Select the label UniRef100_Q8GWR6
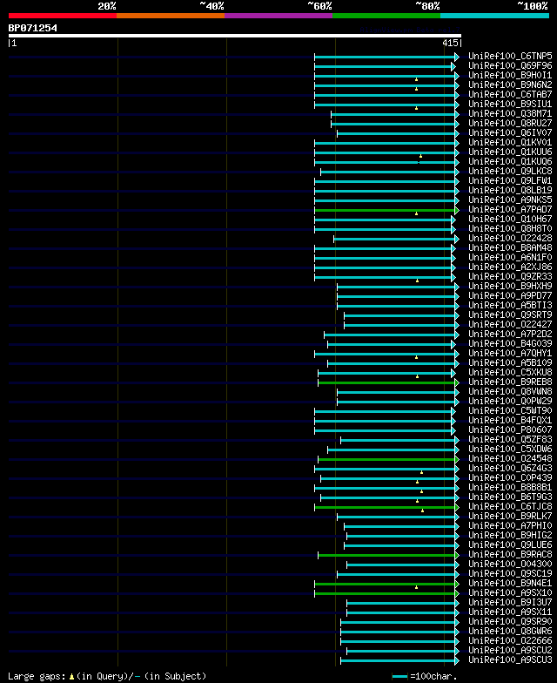Image resolution: width=557 pixels, height=683 pixels. pos(510,631)
